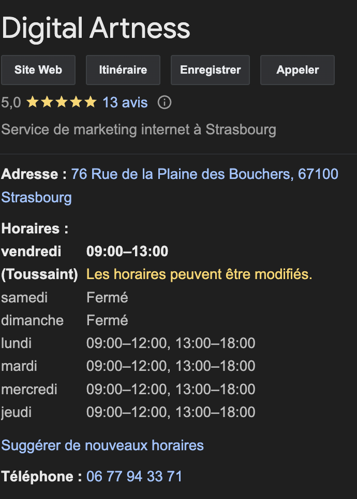Click the mercredi day label
Viewport: 357px width, 499px height.
29,389
